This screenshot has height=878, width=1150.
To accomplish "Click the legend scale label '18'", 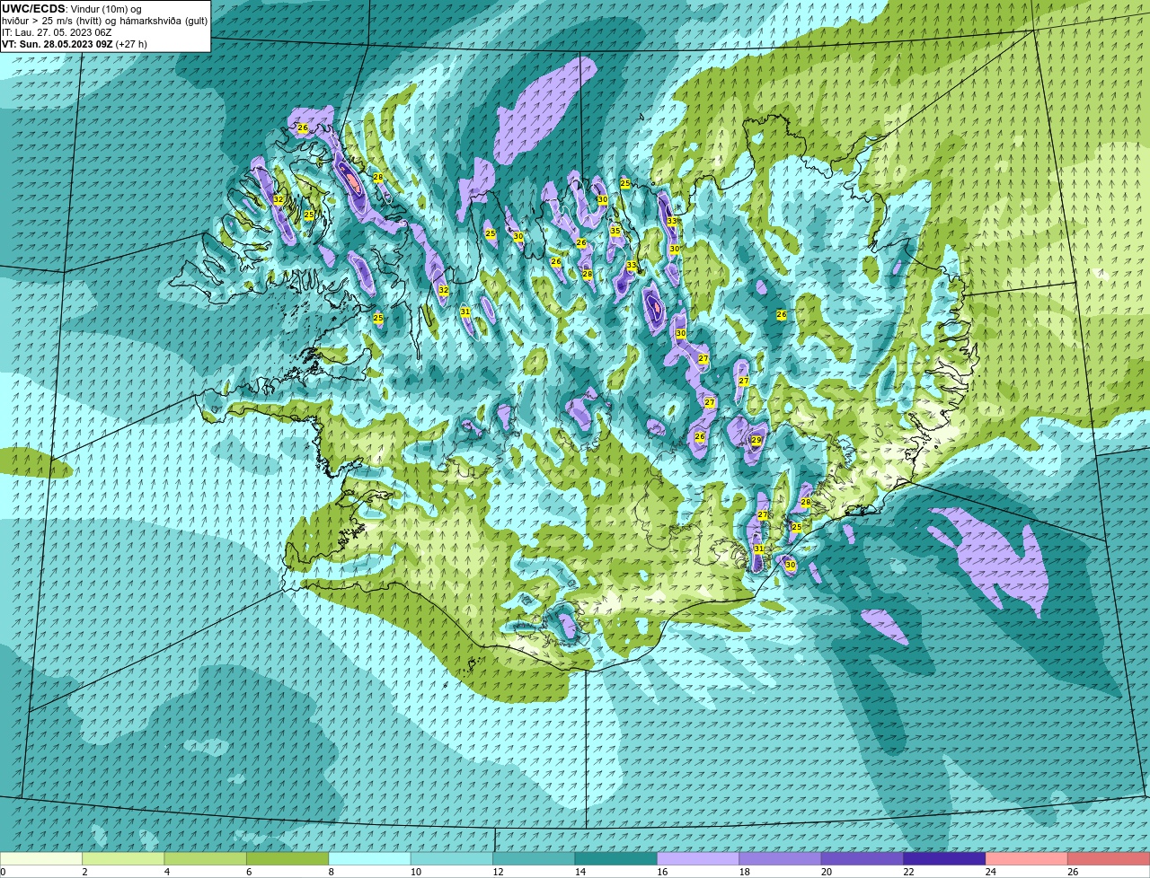I will coord(744,871).
